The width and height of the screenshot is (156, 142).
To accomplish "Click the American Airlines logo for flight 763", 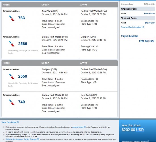I will coord(12,18).
